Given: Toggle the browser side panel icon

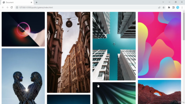Looking at the screenshot, I should [173, 8].
